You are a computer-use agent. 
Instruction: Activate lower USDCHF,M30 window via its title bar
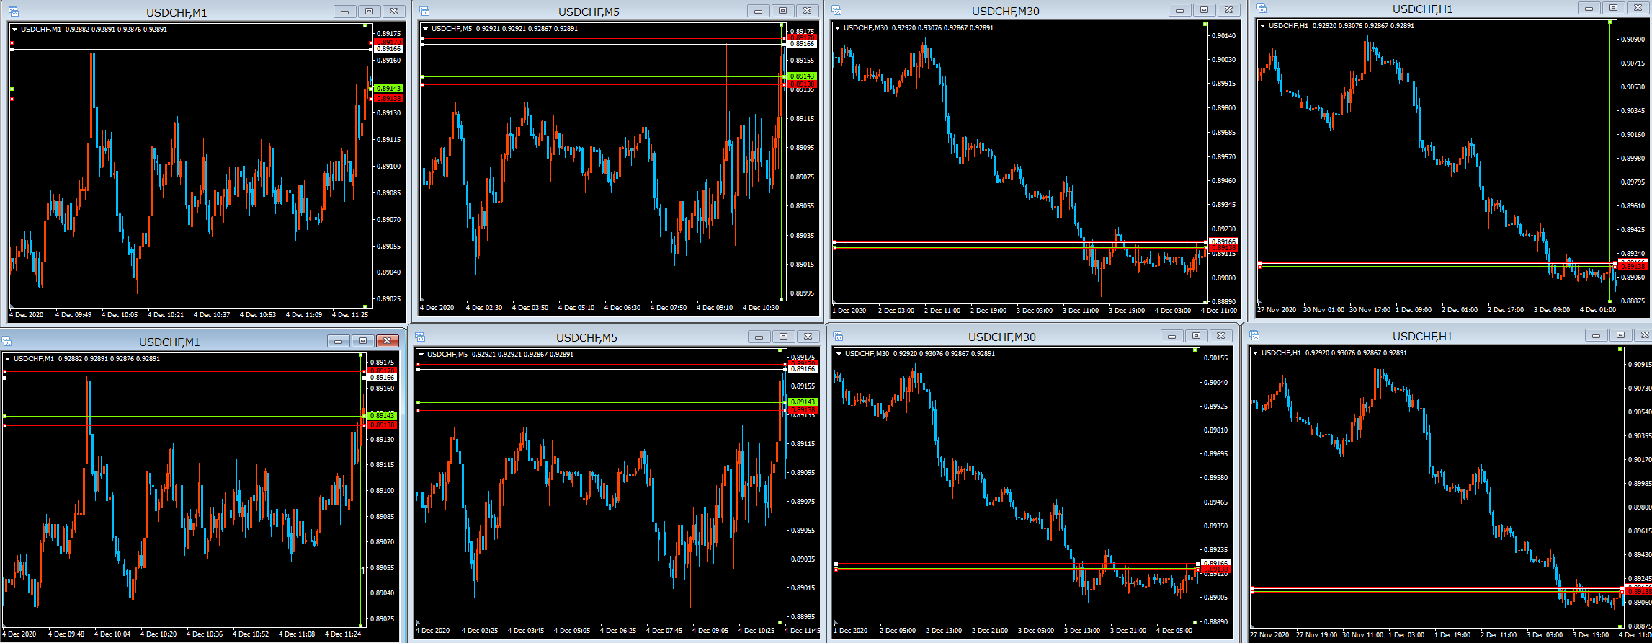(x=1001, y=337)
